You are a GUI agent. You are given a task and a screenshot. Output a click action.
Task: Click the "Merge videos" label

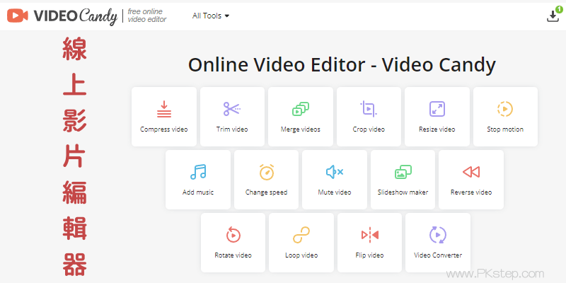point(300,129)
